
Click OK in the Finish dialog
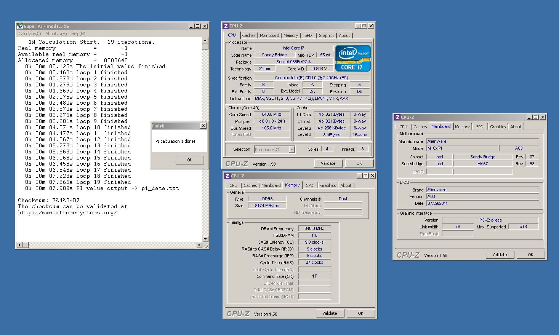(189, 160)
